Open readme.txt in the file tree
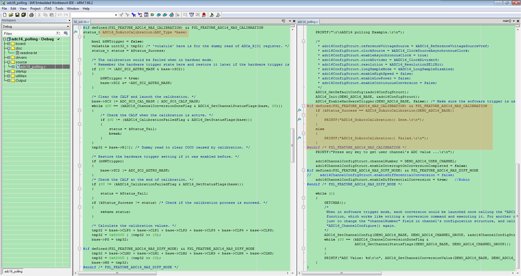Image resolution: width=521 pixels, height=276 pixels. 28,53
